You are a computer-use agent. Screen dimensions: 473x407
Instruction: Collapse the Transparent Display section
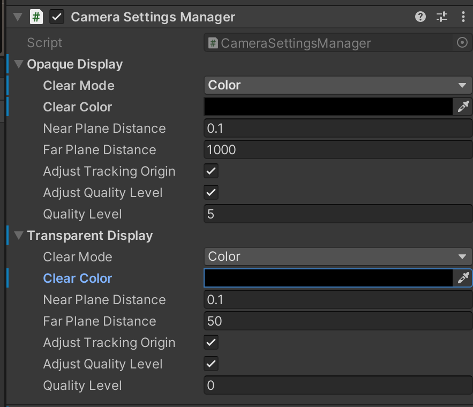pyautogui.click(x=19, y=236)
